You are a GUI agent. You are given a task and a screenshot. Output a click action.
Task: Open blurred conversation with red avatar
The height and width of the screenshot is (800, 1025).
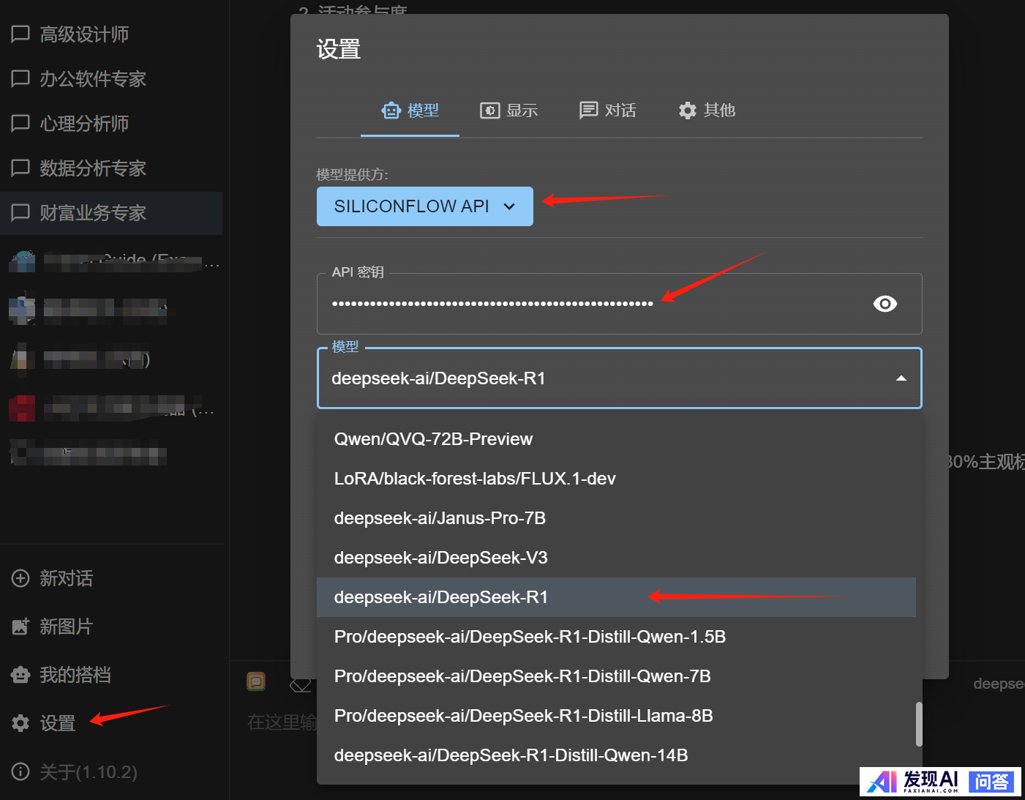click(111, 408)
